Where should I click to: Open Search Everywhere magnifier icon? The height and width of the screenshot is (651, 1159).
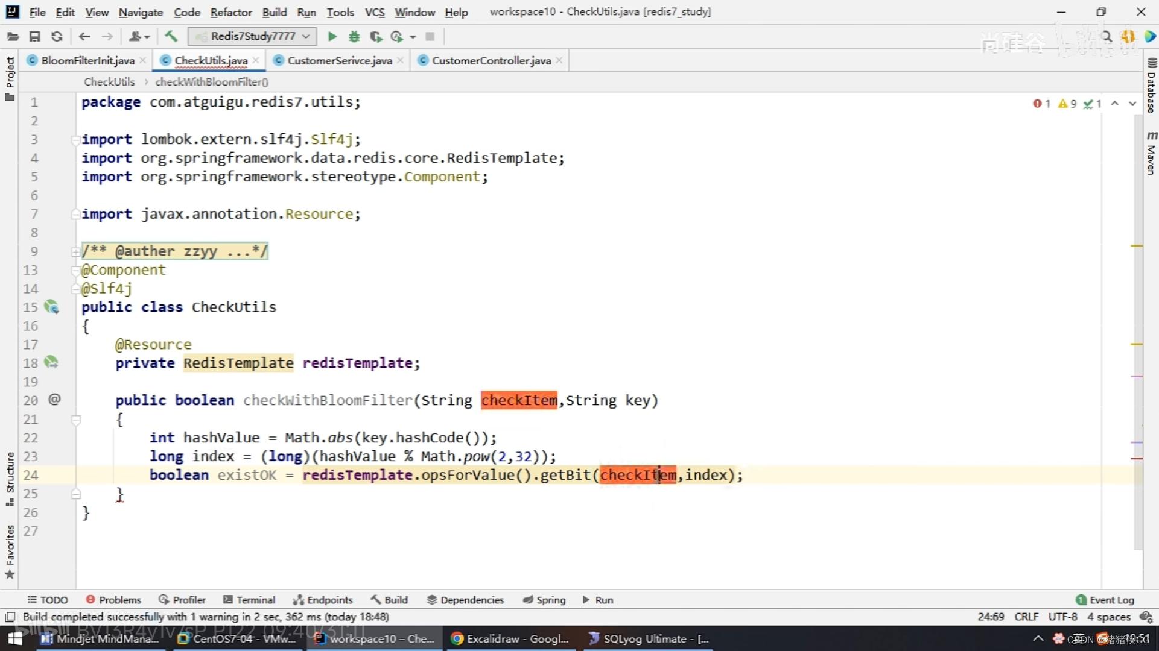[1107, 37]
